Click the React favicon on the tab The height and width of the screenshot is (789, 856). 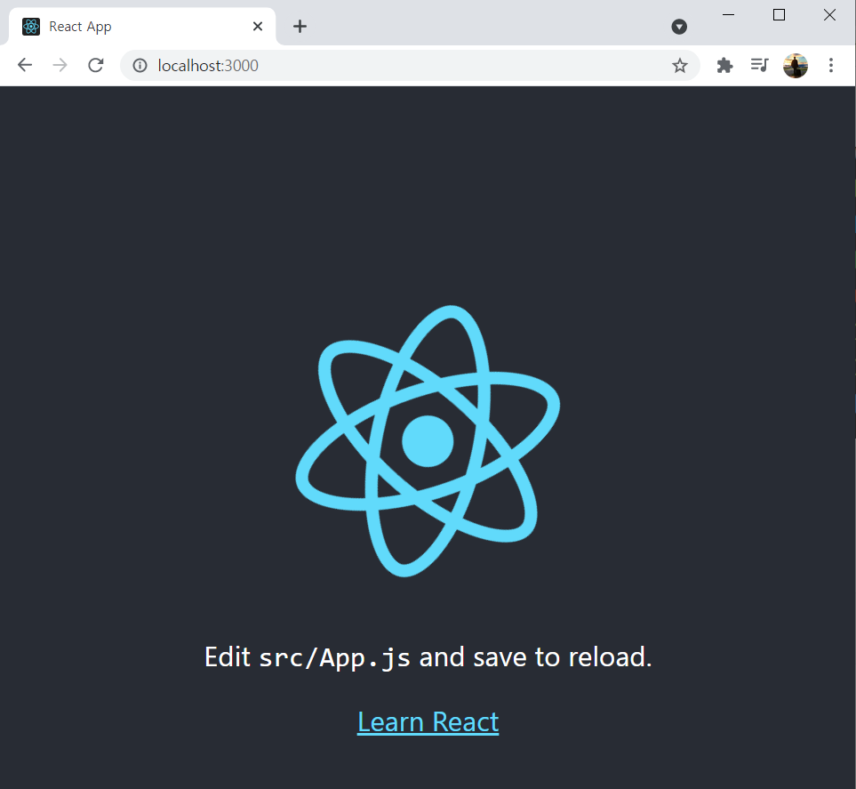31,26
